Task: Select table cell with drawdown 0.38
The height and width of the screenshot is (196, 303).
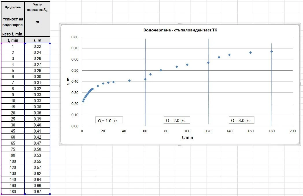Action: click(x=37, y=113)
